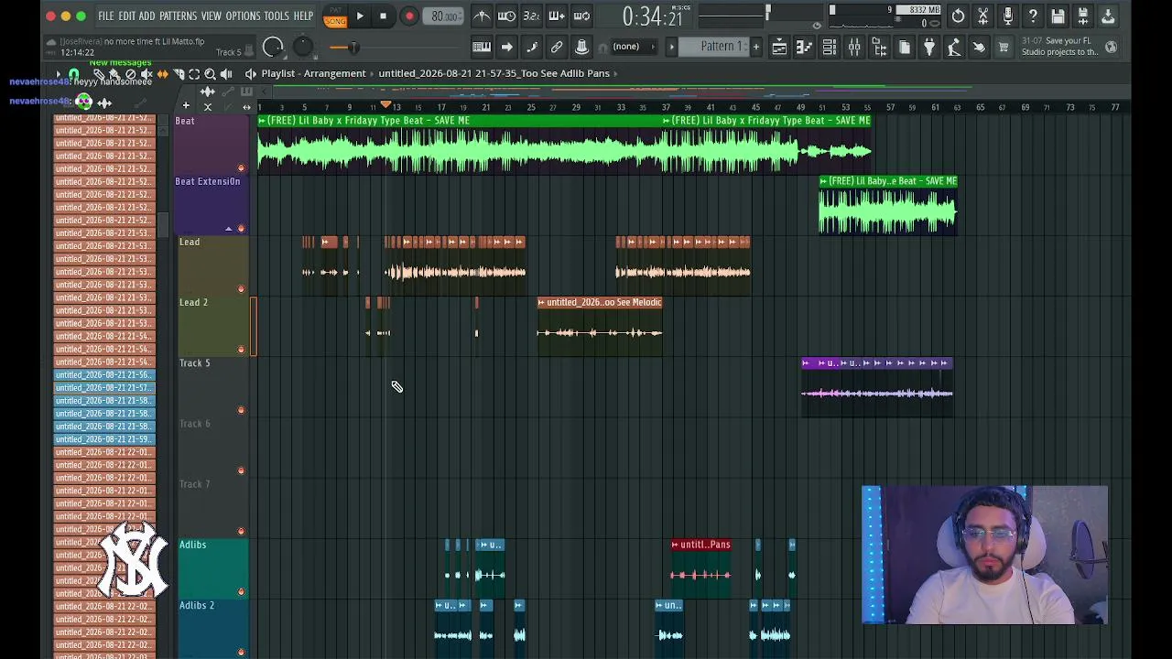1172x659 pixels.
Task: Click the one-click audio recording microphone
Action: click(x=1008, y=16)
